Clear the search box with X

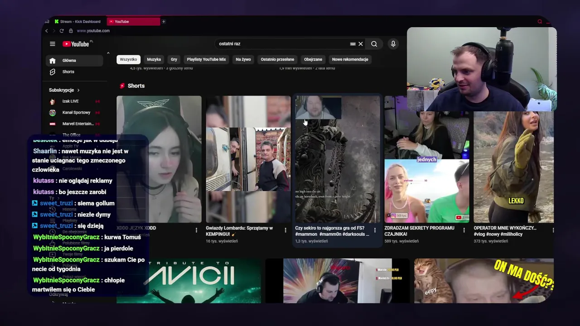(x=361, y=44)
